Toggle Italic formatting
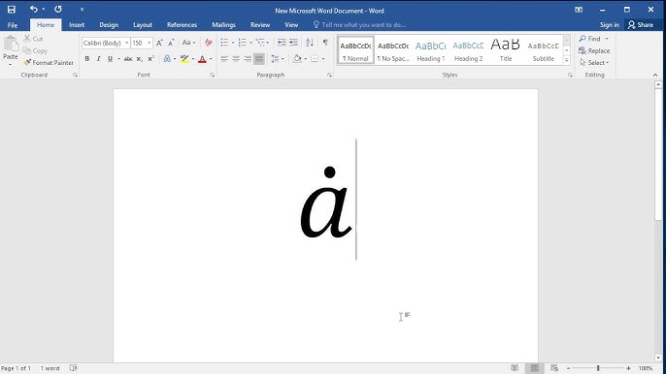The width and height of the screenshot is (666, 374). (99, 59)
